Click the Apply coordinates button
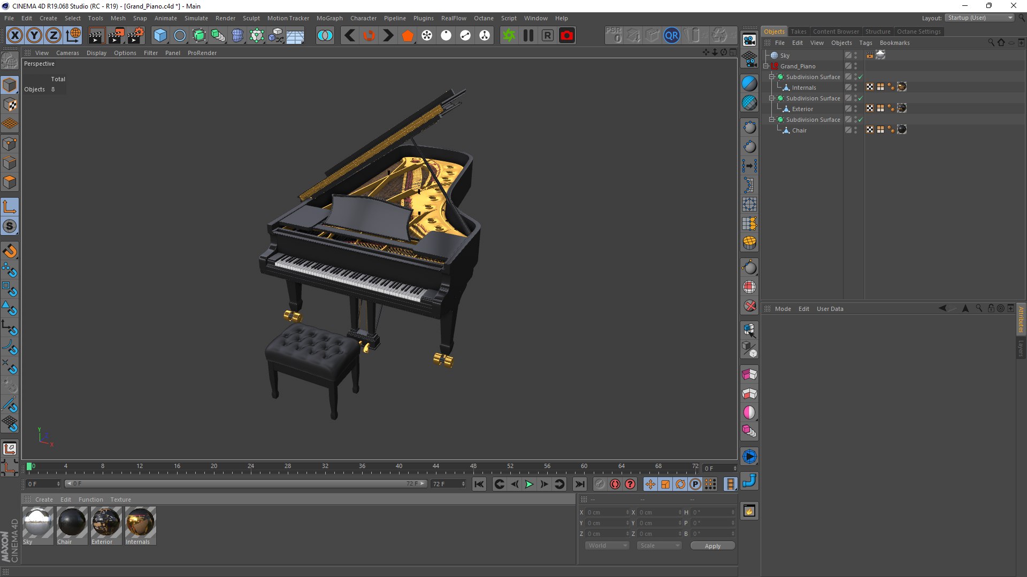This screenshot has width=1027, height=577. click(712, 545)
